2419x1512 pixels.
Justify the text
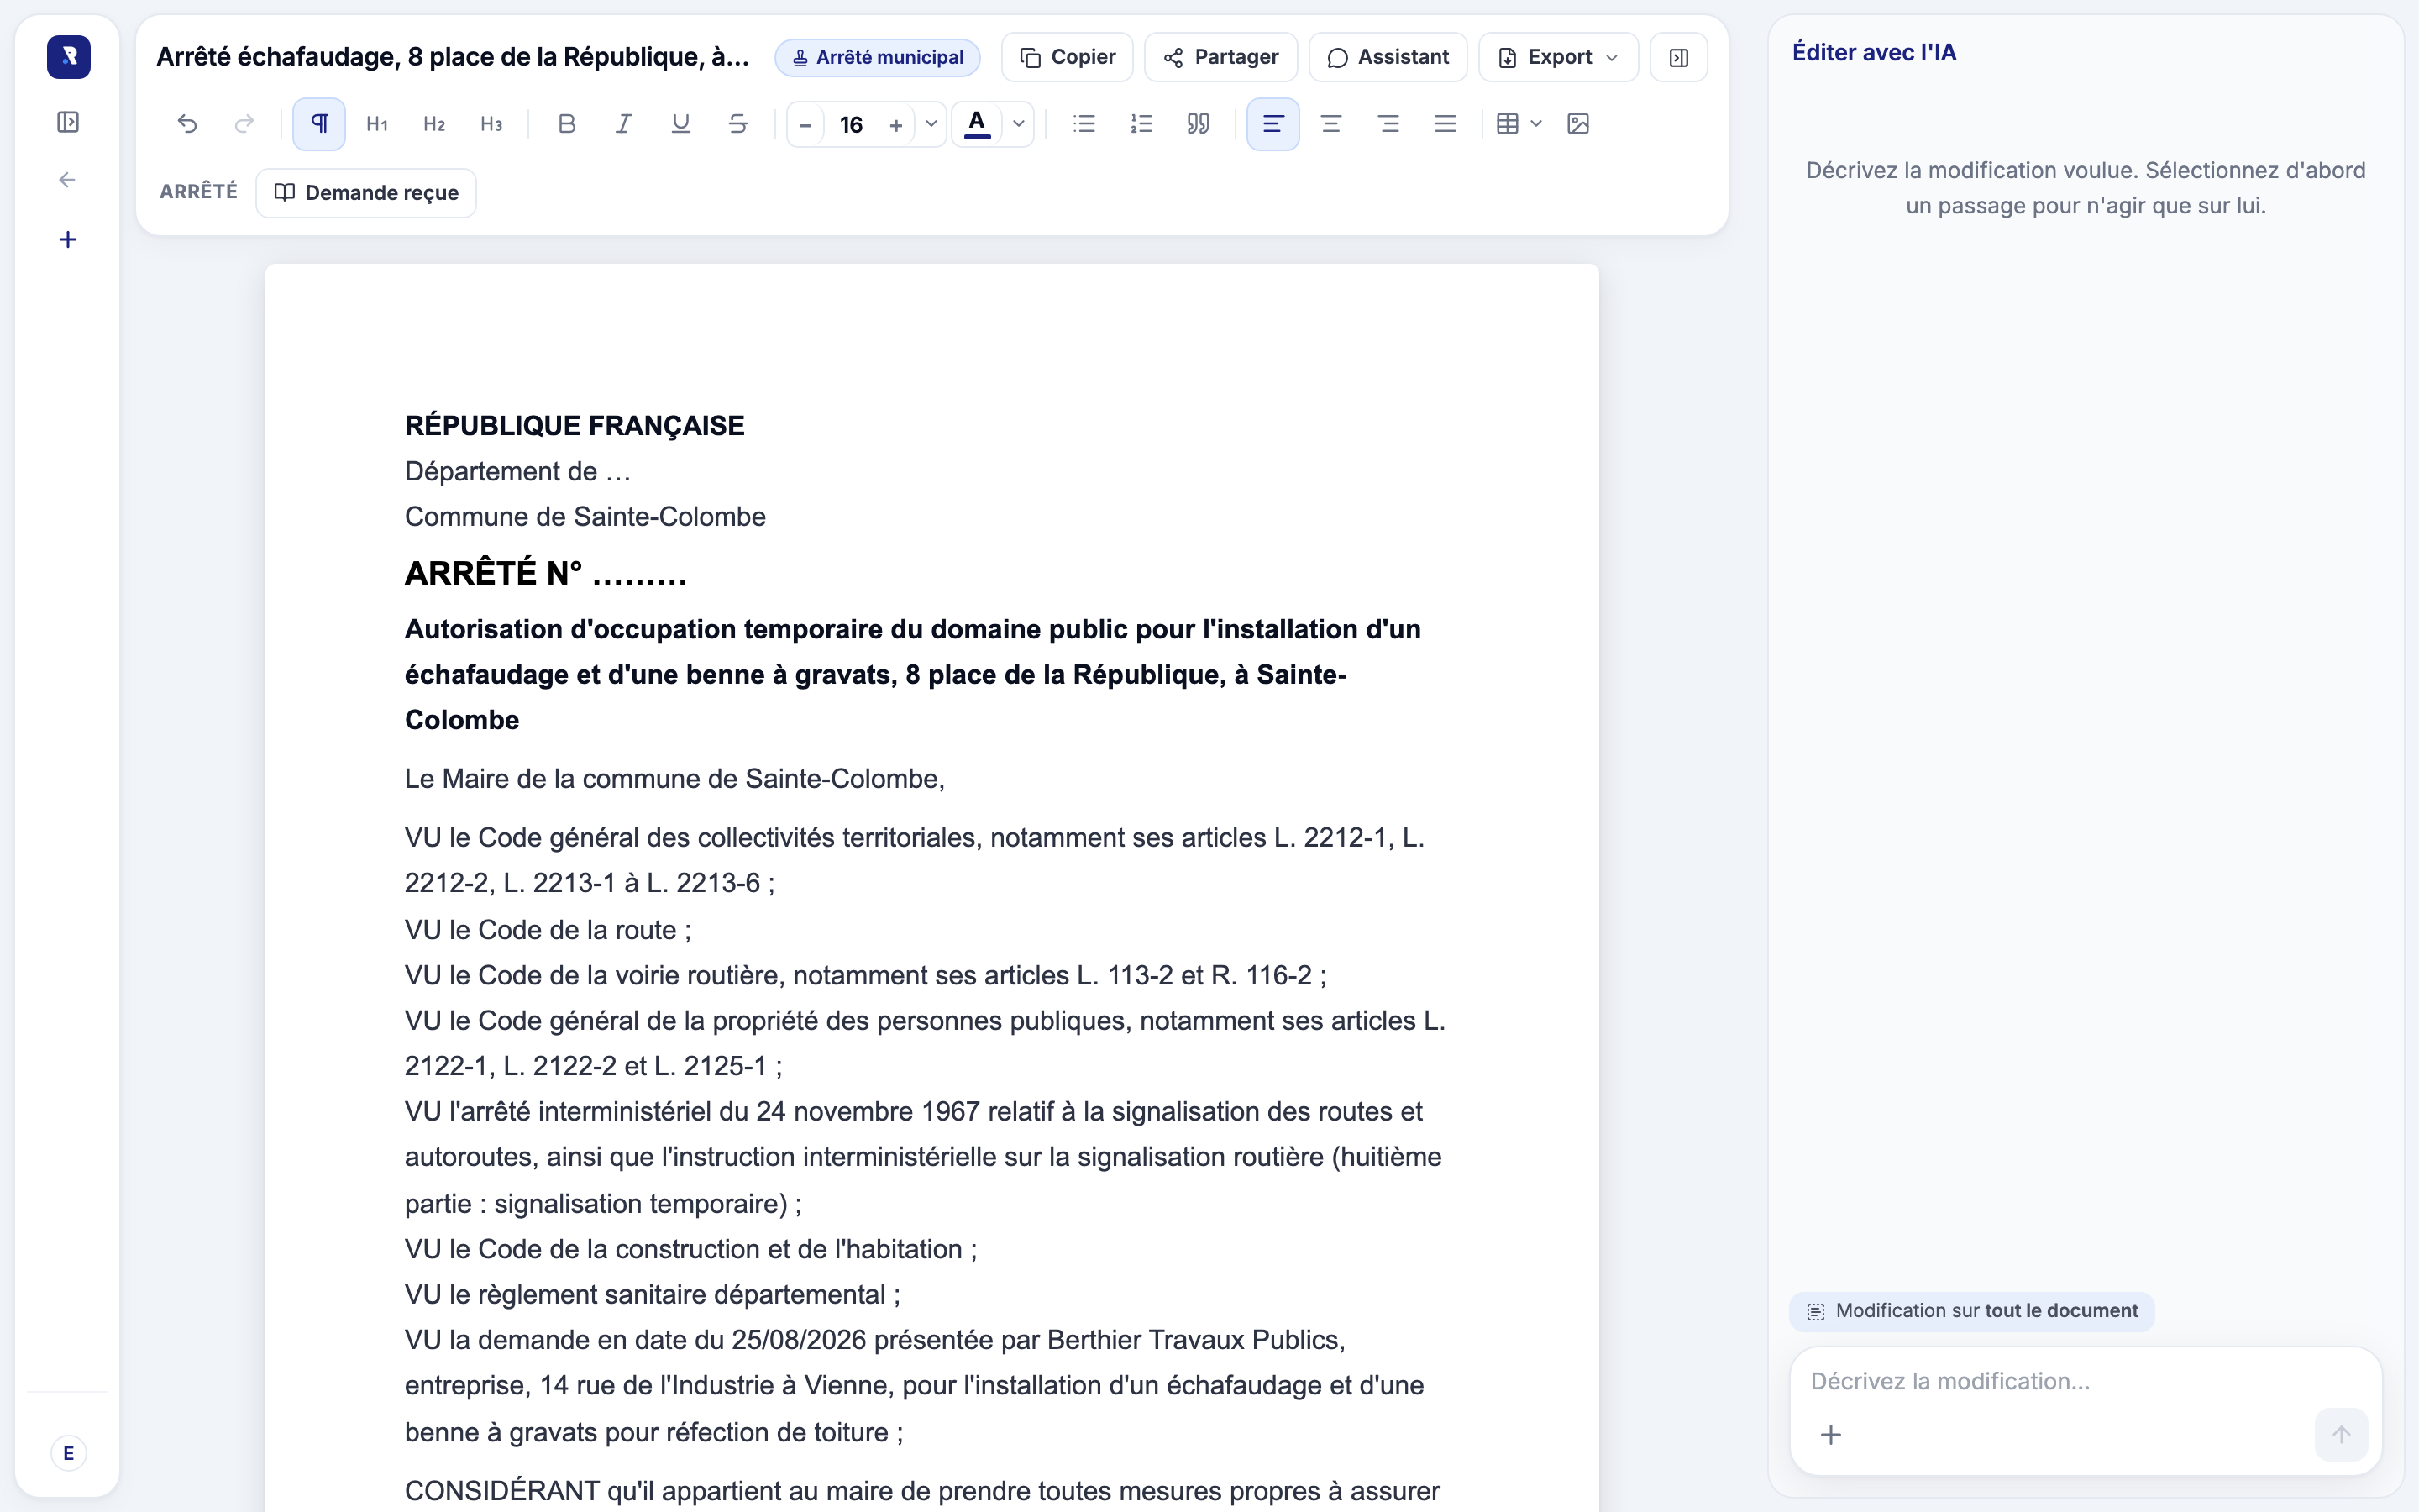(x=1446, y=124)
